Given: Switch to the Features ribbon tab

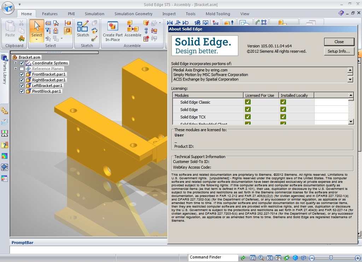Looking at the screenshot, I should click(49, 14).
